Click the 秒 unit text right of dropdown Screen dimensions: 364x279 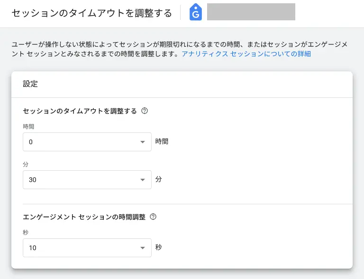click(x=159, y=247)
